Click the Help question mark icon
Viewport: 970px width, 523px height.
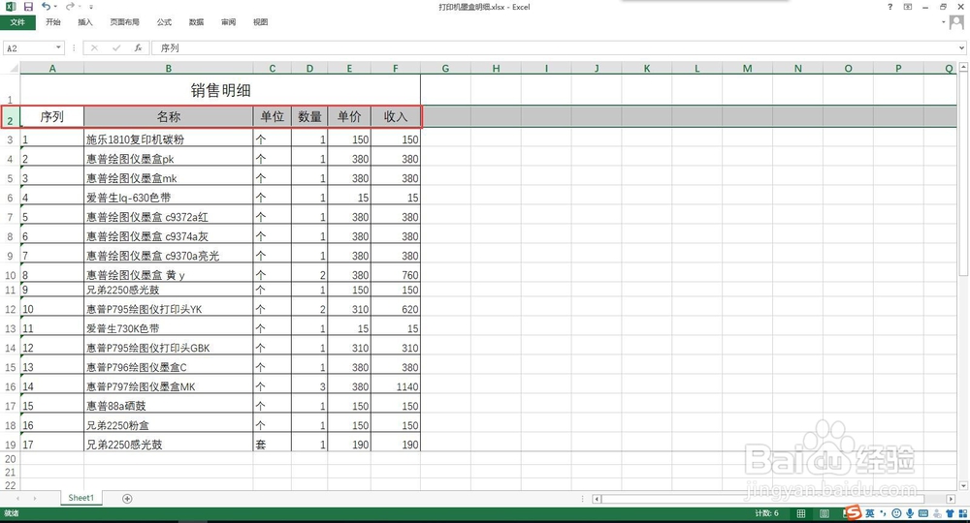point(889,7)
